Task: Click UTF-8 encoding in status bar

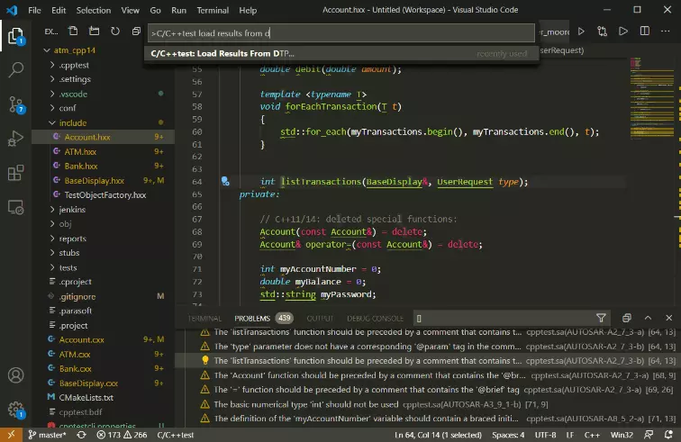Action: pos(545,435)
